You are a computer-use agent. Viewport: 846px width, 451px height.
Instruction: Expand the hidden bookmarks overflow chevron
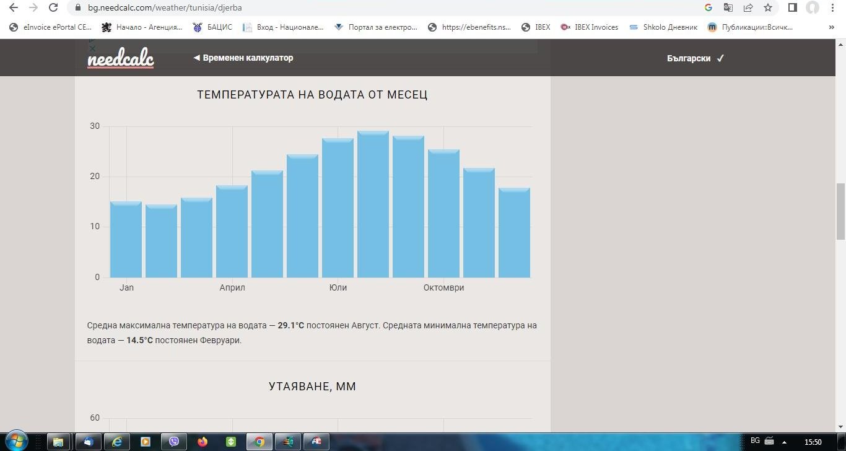click(x=831, y=27)
